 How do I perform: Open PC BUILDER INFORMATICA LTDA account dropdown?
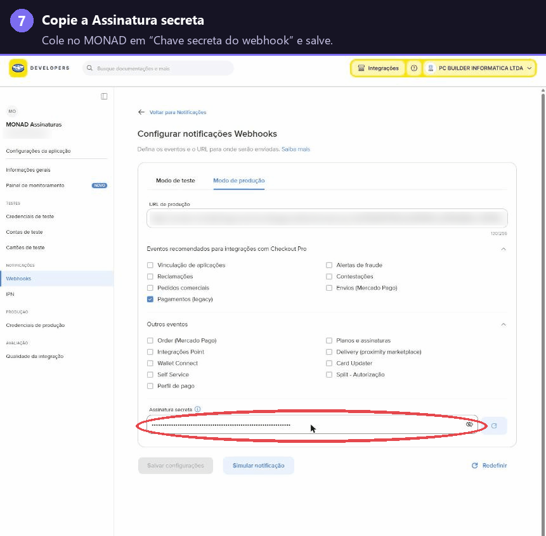click(x=479, y=68)
